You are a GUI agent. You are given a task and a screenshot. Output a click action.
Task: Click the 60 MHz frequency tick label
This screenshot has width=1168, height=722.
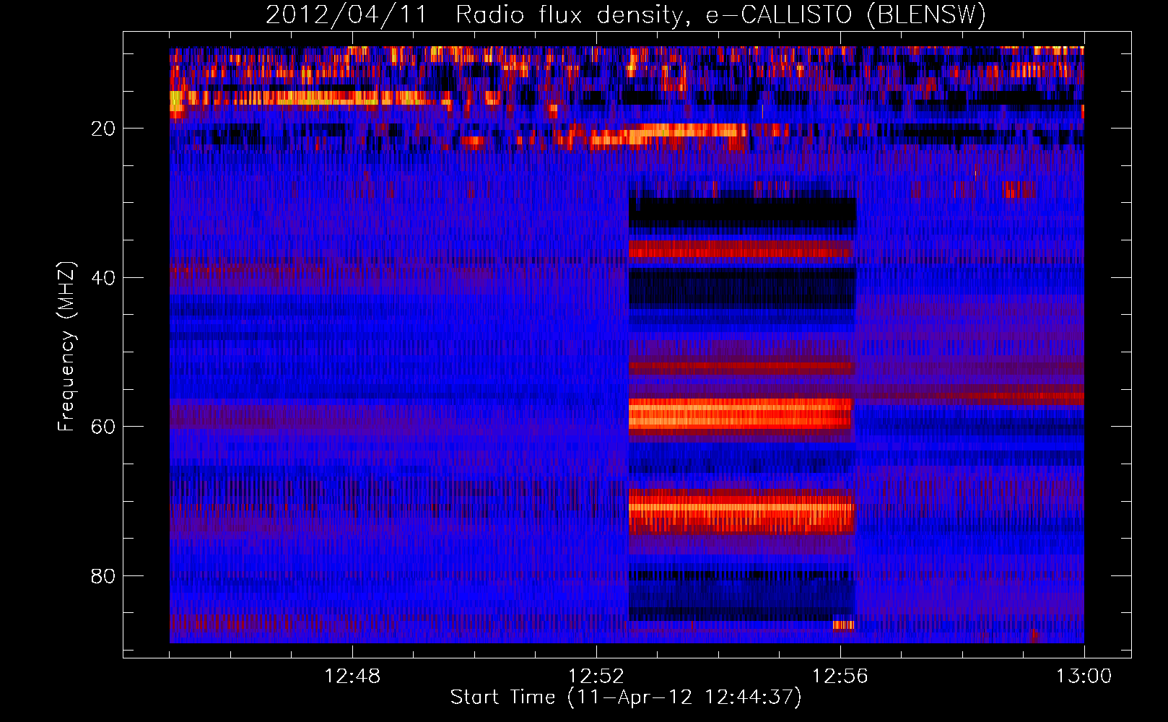[x=104, y=427]
